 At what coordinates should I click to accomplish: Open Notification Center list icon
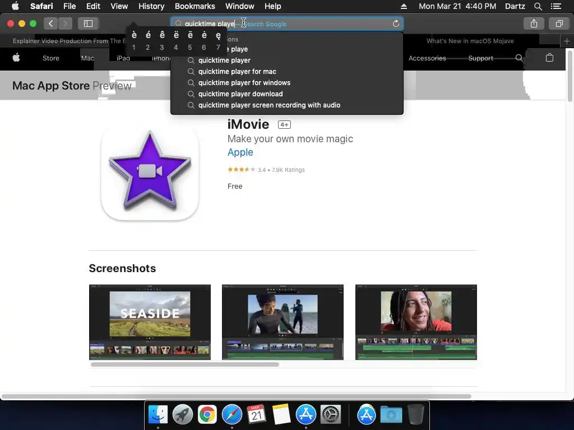pyautogui.click(x=556, y=6)
